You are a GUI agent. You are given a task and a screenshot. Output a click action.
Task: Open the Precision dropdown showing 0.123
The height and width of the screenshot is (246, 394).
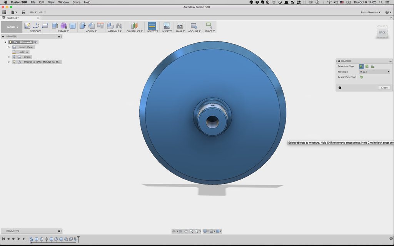(374, 72)
